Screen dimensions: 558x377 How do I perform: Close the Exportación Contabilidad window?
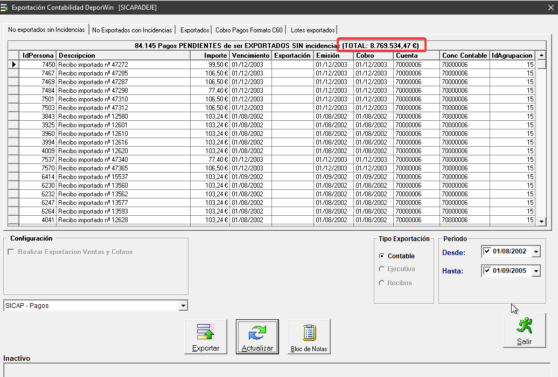click(x=551, y=8)
